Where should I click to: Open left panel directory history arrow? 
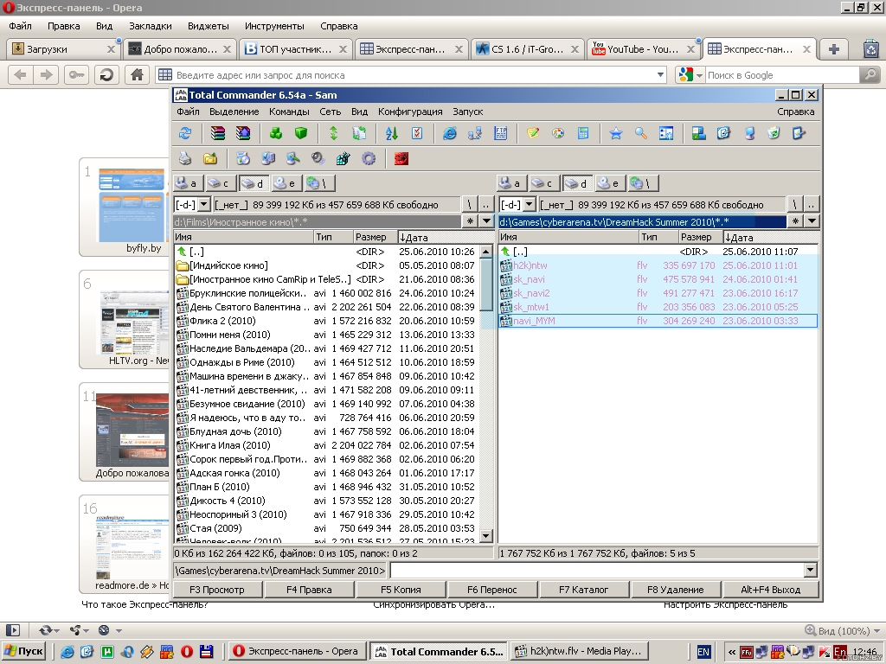(486, 221)
